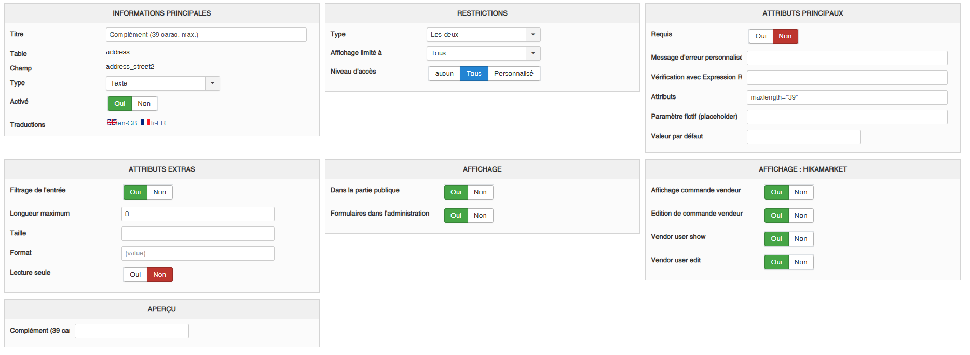The height and width of the screenshot is (355, 970).
Task: Turn off 'Vendor user edit' with Non
Action: click(x=800, y=262)
